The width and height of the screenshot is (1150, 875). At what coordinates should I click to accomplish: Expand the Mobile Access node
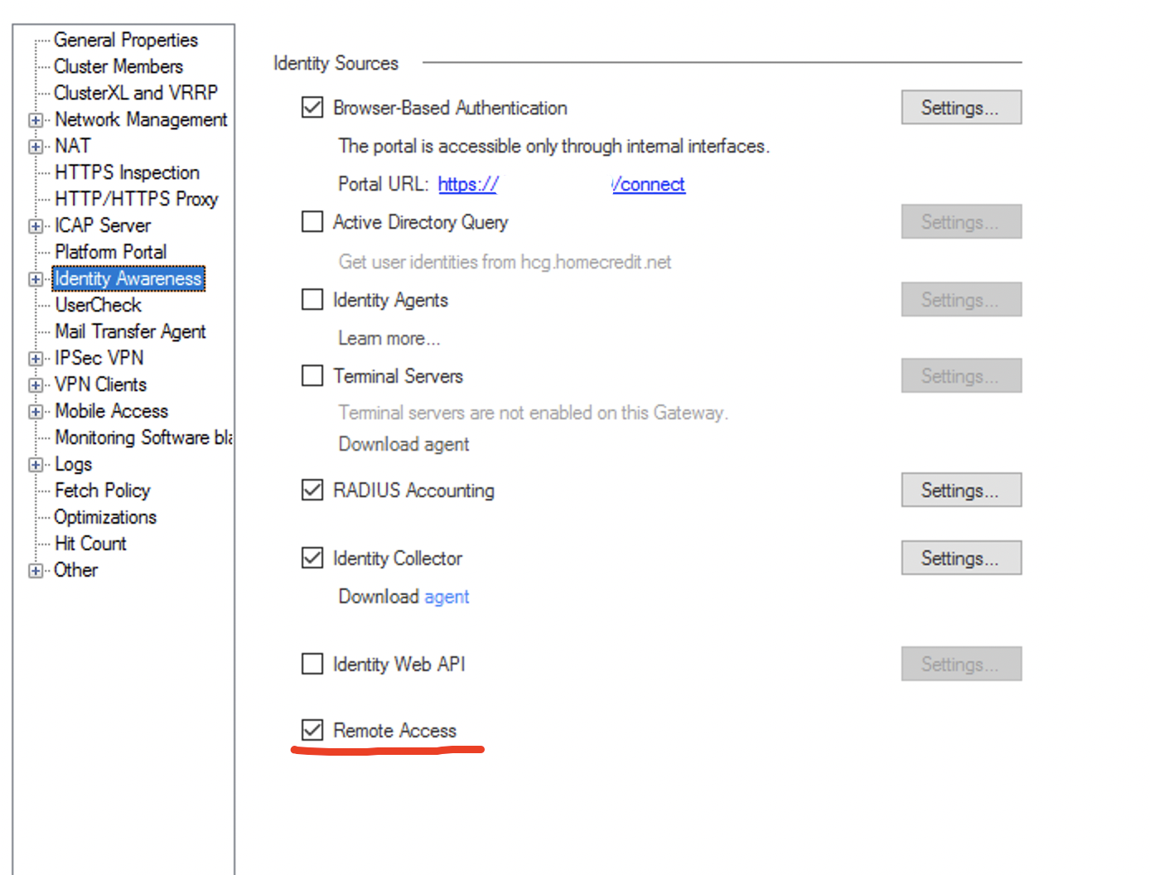pos(36,411)
